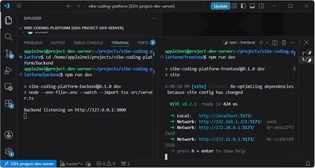The height and width of the screenshot is (168, 315).
Task: Toggle the bottom panel visibility
Action: (252, 6)
